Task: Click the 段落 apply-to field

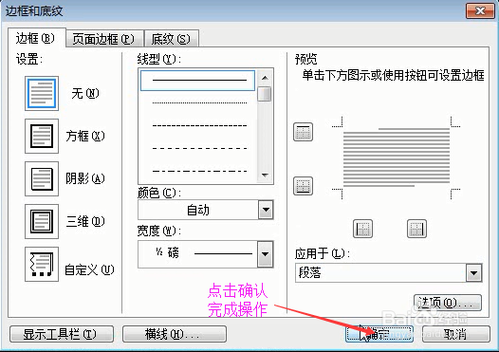Action: 380,272
